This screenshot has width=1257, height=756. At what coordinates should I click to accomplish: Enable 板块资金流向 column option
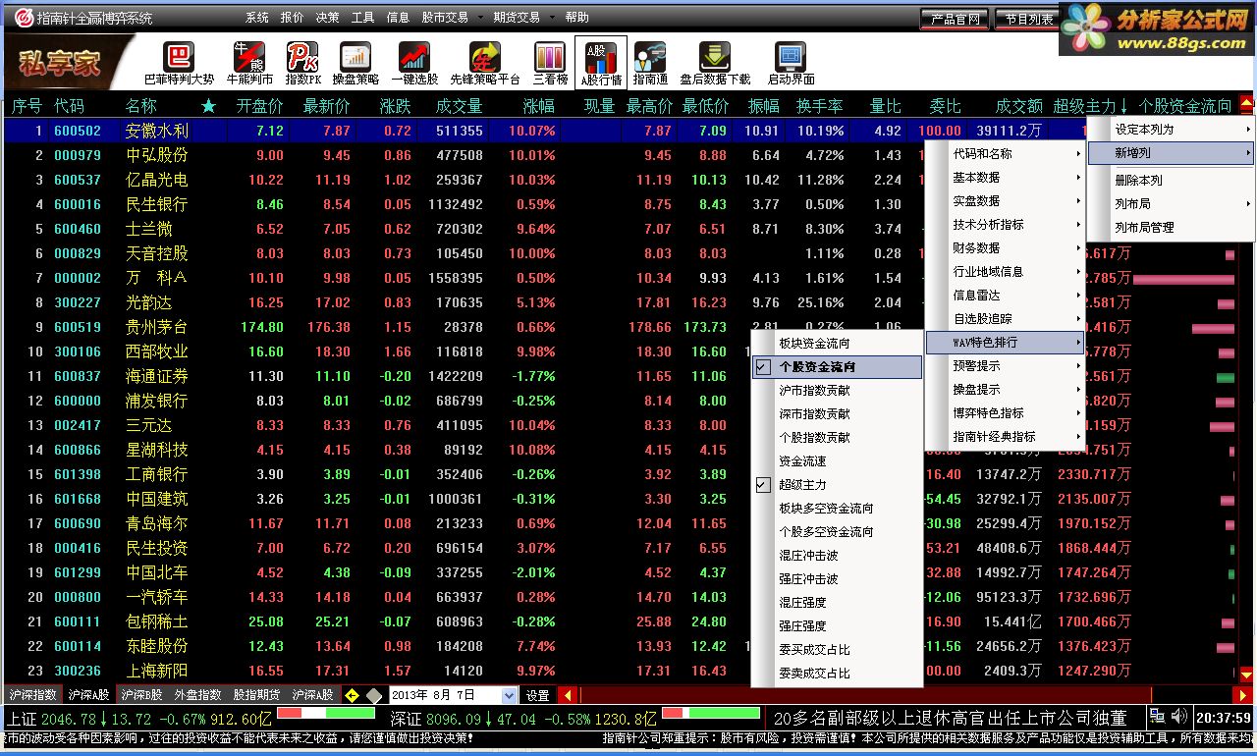(x=837, y=344)
